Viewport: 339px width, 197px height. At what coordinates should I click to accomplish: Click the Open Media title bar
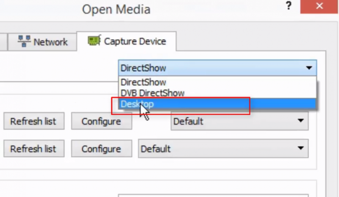[x=116, y=9]
